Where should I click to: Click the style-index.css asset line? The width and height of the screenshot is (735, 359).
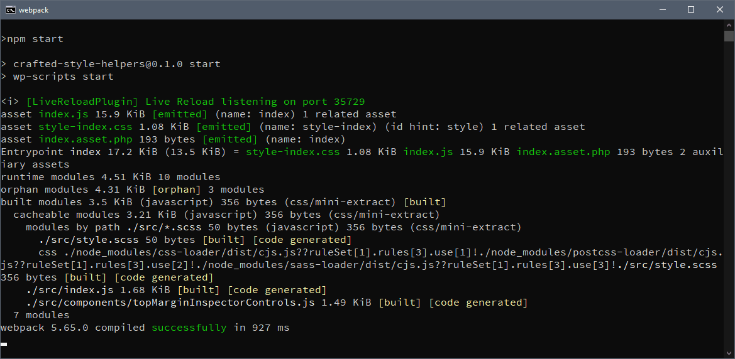[293, 127]
